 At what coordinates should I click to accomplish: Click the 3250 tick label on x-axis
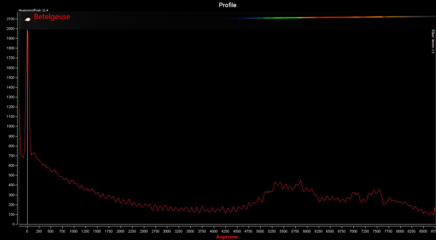(179, 232)
